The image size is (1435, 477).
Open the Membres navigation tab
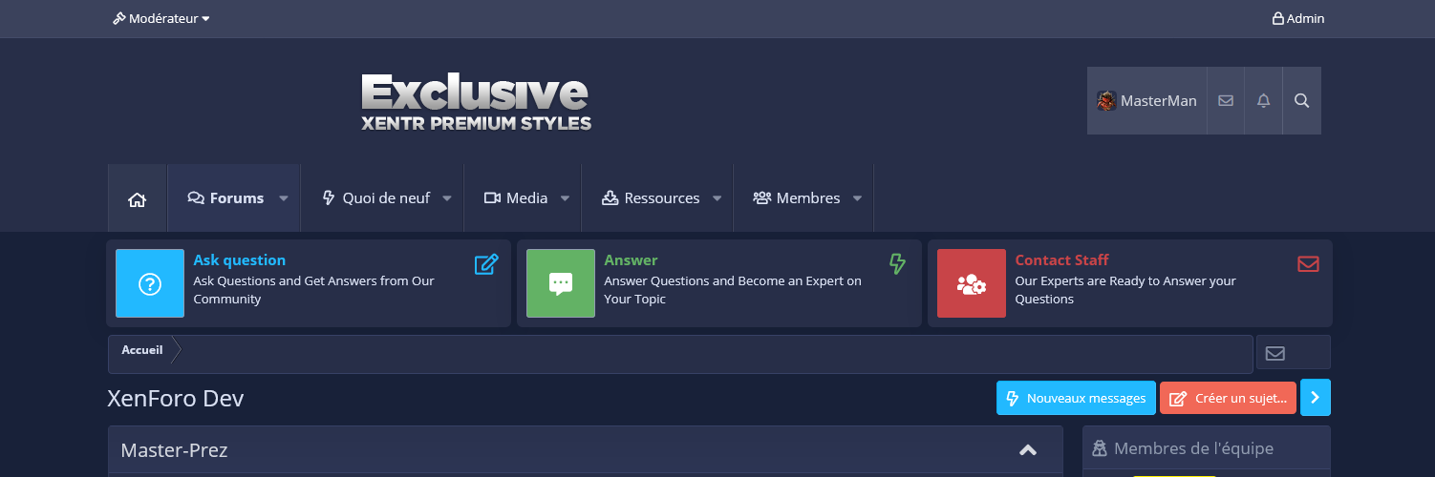click(x=797, y=198)
